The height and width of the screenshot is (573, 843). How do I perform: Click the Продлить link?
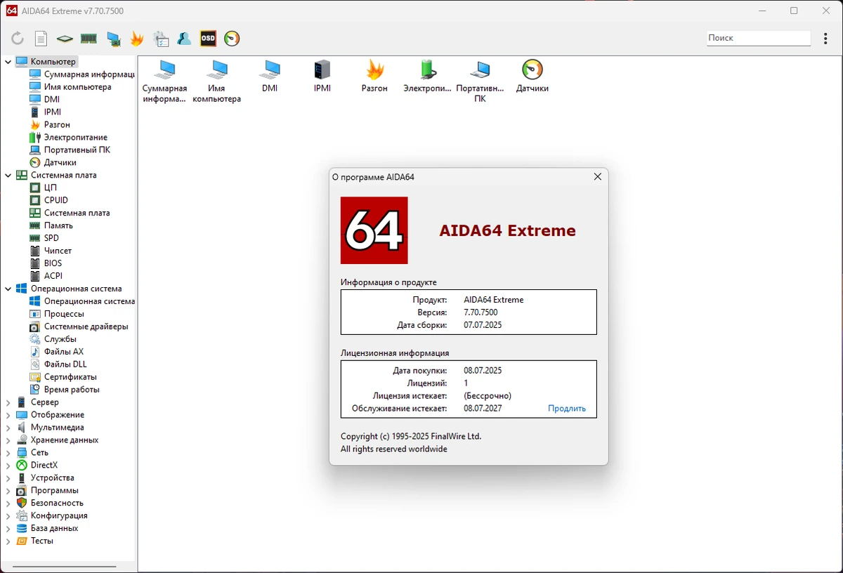point(567,409)
